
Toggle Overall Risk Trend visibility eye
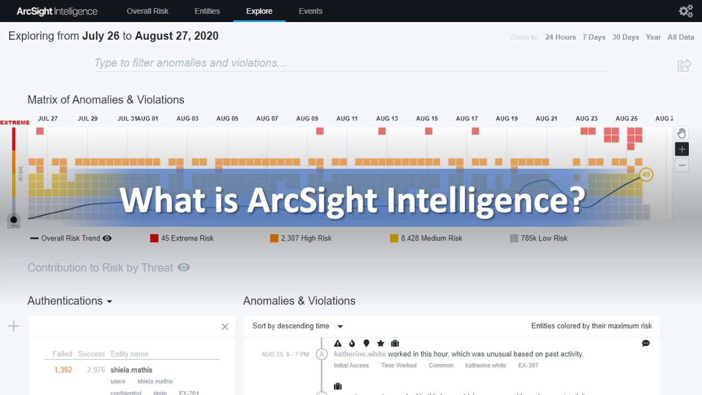107,238
